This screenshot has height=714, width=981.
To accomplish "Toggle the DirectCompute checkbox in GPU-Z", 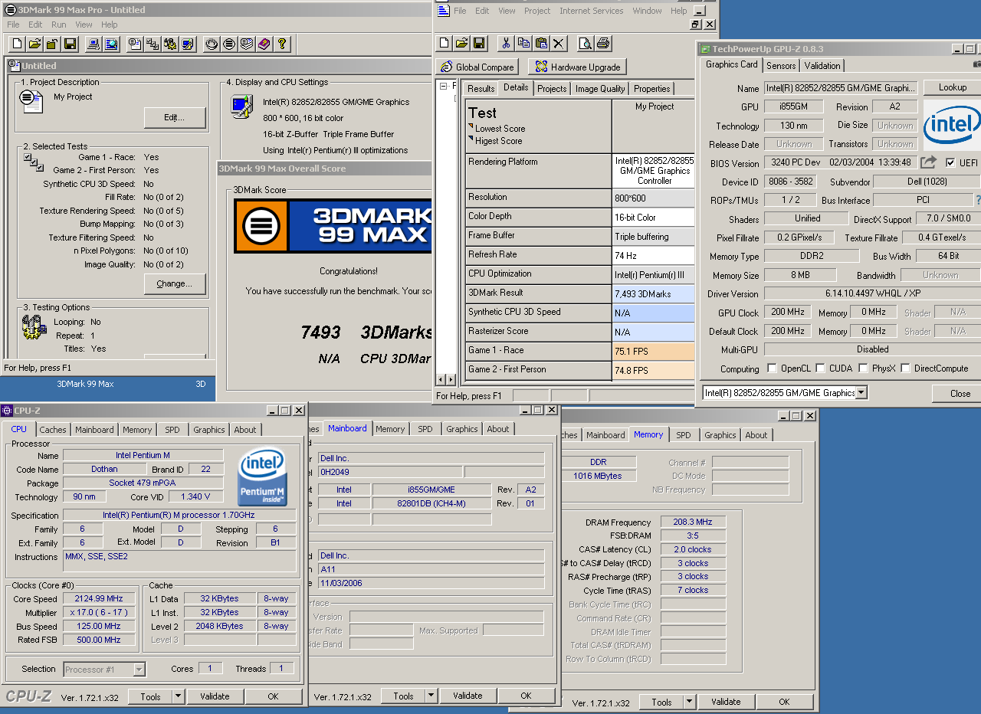I will (906, 368).
